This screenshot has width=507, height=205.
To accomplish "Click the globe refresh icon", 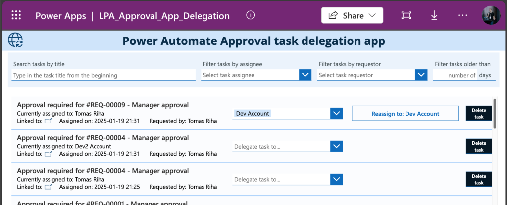I will [15, 41].
